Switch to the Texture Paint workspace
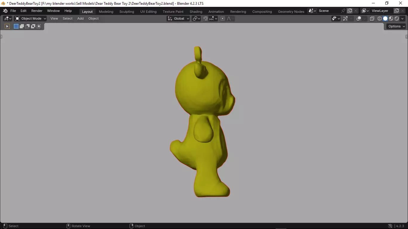The image size is (408, 229). coord(173,12)
